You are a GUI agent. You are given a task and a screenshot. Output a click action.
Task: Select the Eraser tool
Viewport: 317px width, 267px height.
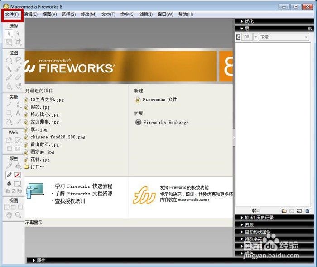[x=18, y=77]
